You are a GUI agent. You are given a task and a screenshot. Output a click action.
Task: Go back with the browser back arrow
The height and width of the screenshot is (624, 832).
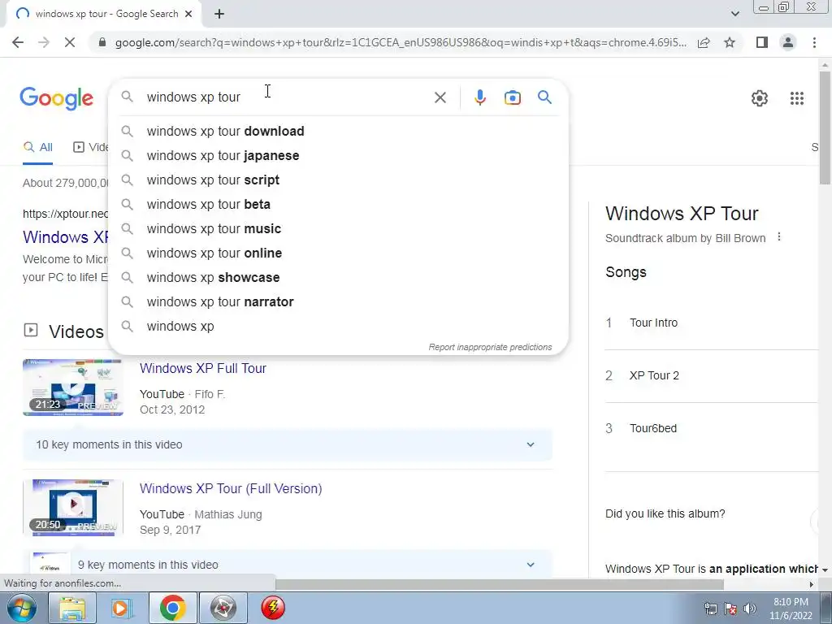(x=18, y=42)
